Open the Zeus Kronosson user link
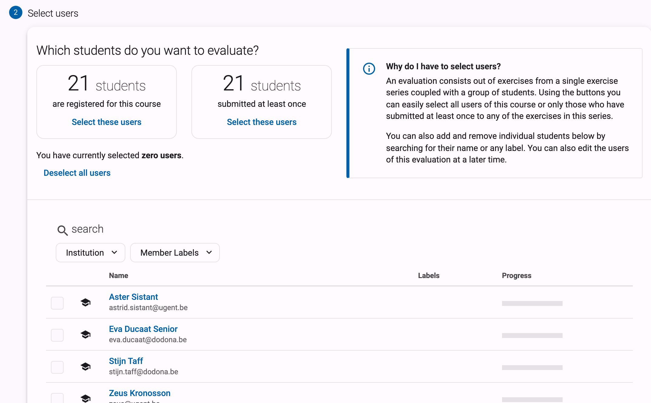651x403 pixels. click(x=140, y=393)
